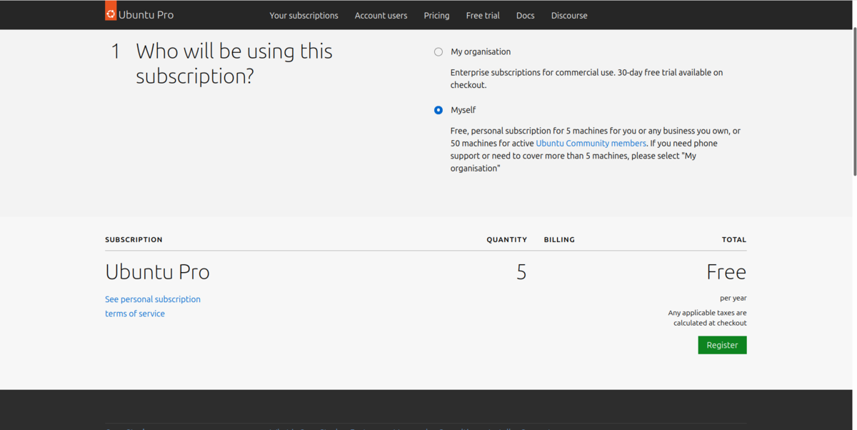Click the Ubuntu Pro brand name in header
857x430 pixels.
point(146,15)
